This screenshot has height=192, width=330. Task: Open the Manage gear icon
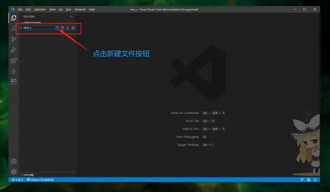pyautogui.click(x=13, y=172)
